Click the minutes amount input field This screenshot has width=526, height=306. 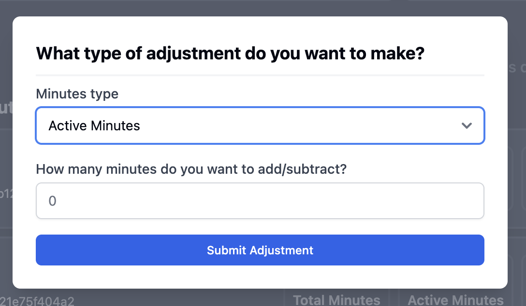(260, 201)
